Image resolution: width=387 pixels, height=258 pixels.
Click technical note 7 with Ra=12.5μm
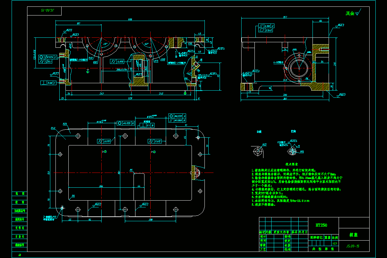point(281,201)
